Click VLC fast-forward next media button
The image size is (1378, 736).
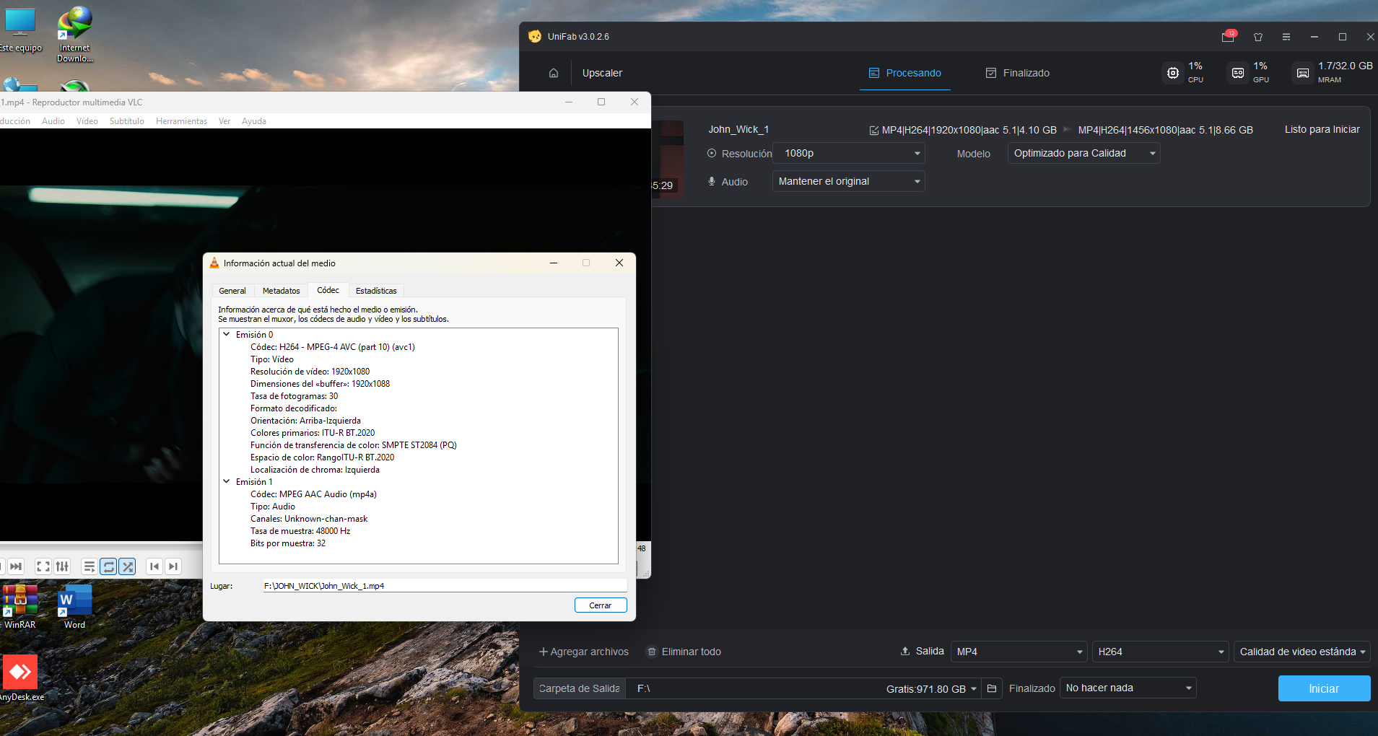tap(16, 566)
